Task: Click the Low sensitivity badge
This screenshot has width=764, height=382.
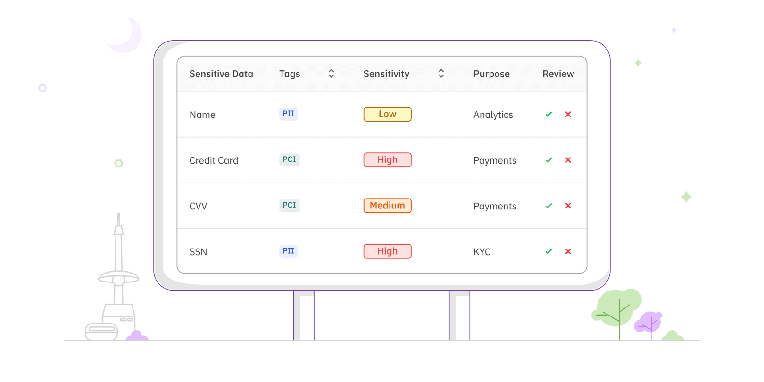Action: point(387,114)
